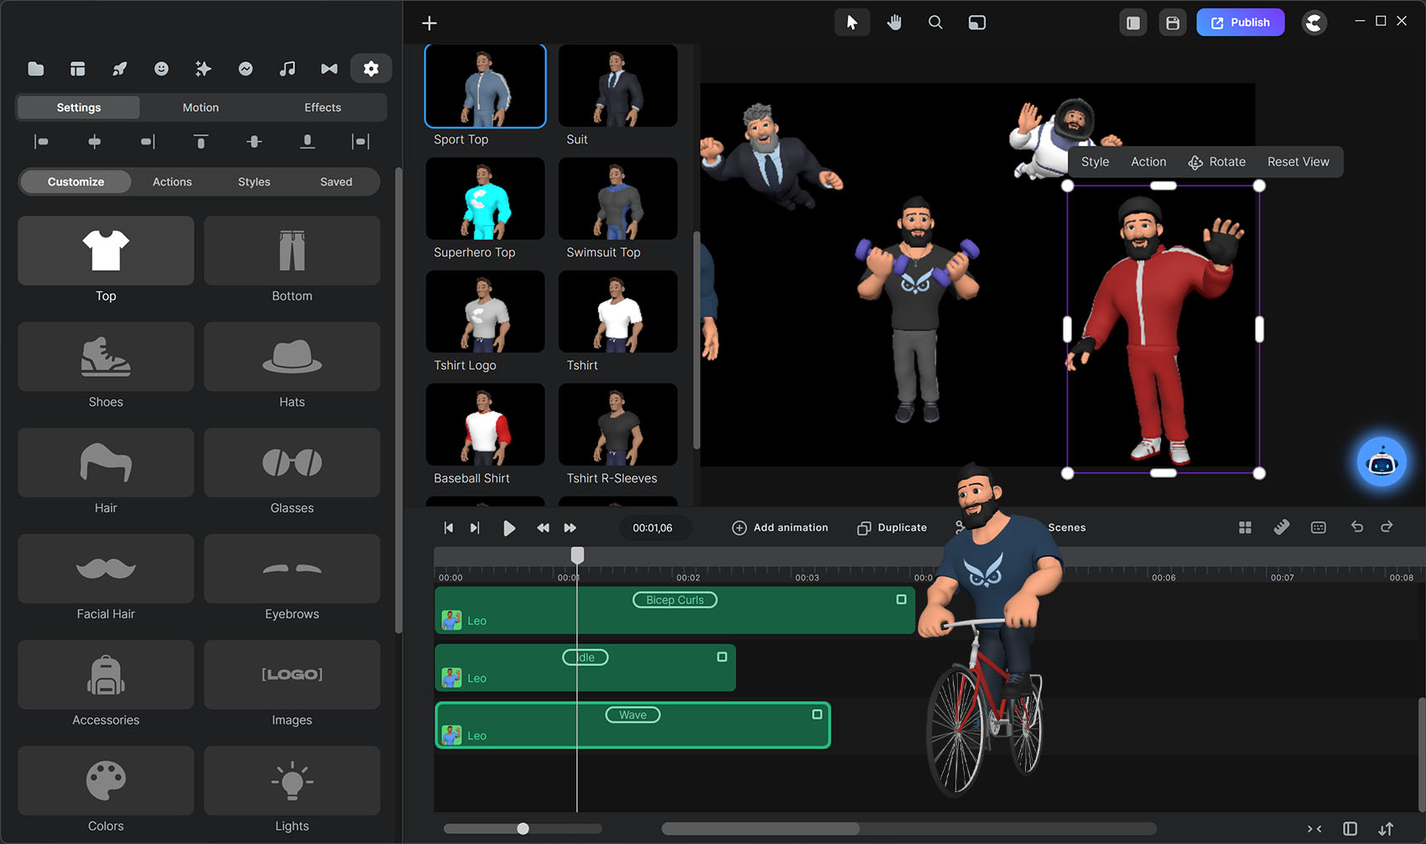
Task: Open the AI assistant robot button
Action: point(1381,462)
